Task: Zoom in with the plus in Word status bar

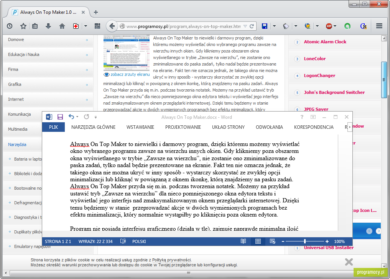Action: [x=327, y=241]
